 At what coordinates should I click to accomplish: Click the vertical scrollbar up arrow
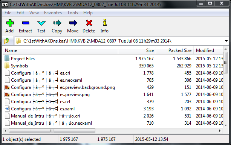point(226,49)
